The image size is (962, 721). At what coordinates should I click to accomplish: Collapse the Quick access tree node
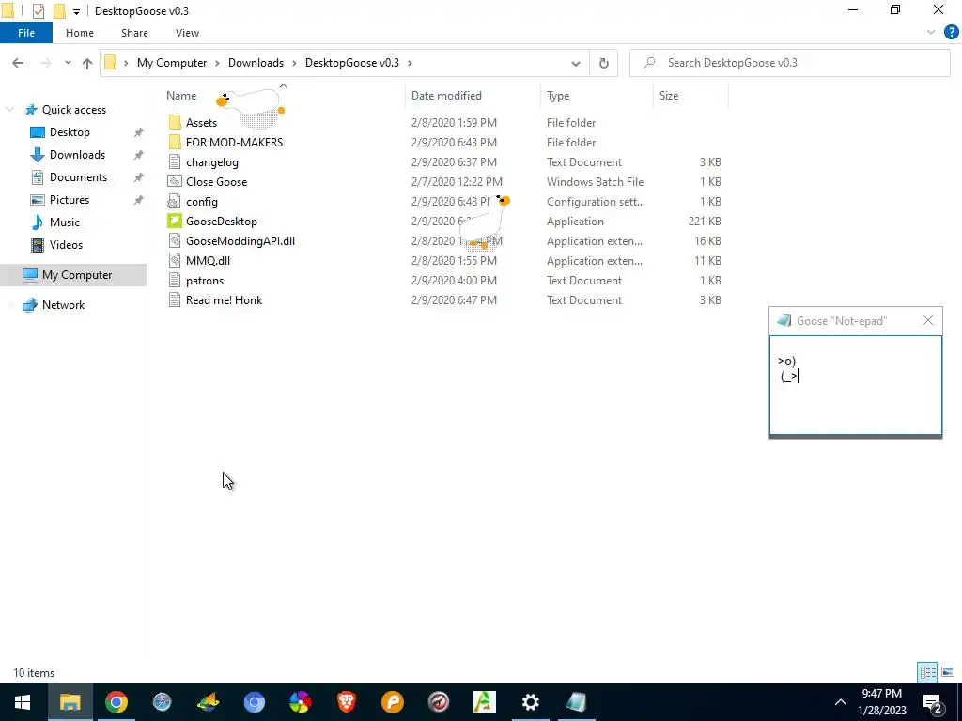point(10,110)
